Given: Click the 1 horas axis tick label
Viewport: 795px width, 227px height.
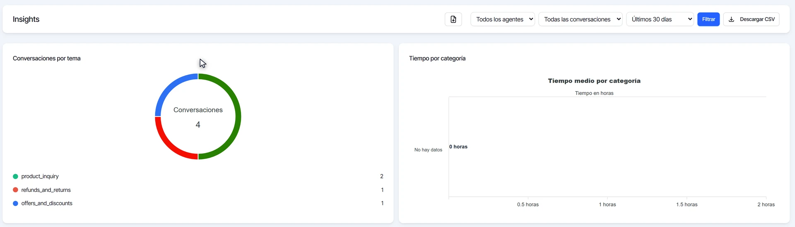Looking at the screenshot, I should point(607,204).
